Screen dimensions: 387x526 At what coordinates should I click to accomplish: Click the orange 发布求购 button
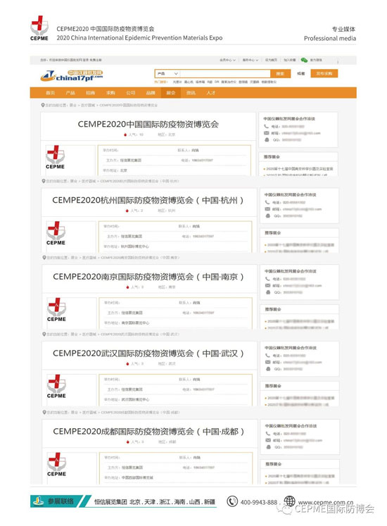(324, 73)
